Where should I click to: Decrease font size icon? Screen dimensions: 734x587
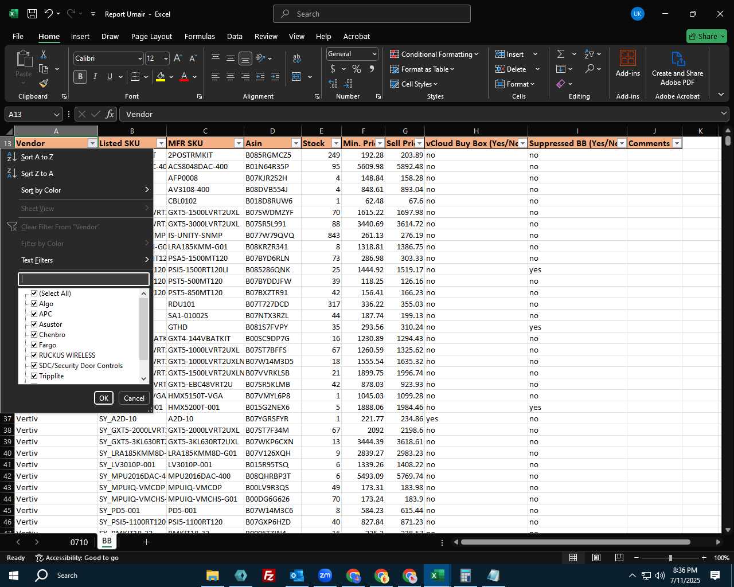(193, 58)
